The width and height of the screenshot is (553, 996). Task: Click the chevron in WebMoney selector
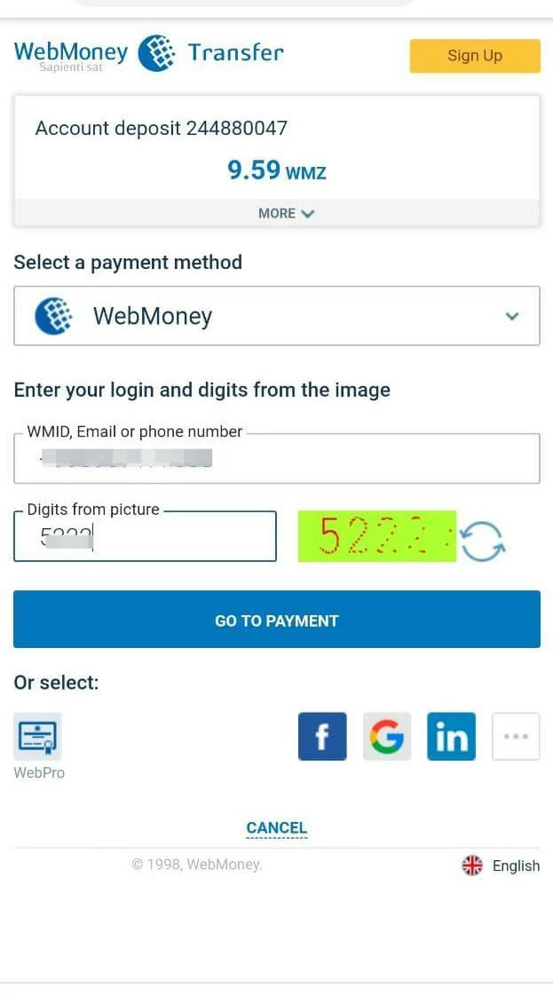(x=512, y=316)
